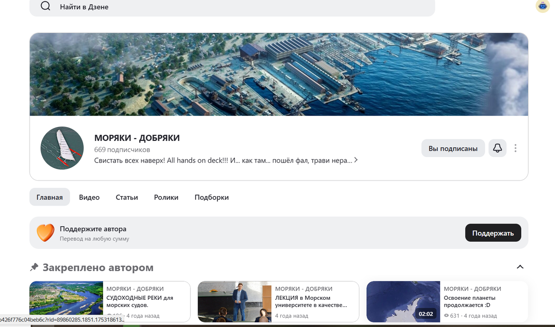555x327 pixels.
Task: Open 'ЛЕКЦИЯ в Морском университете' article
Action: [311, 302]
